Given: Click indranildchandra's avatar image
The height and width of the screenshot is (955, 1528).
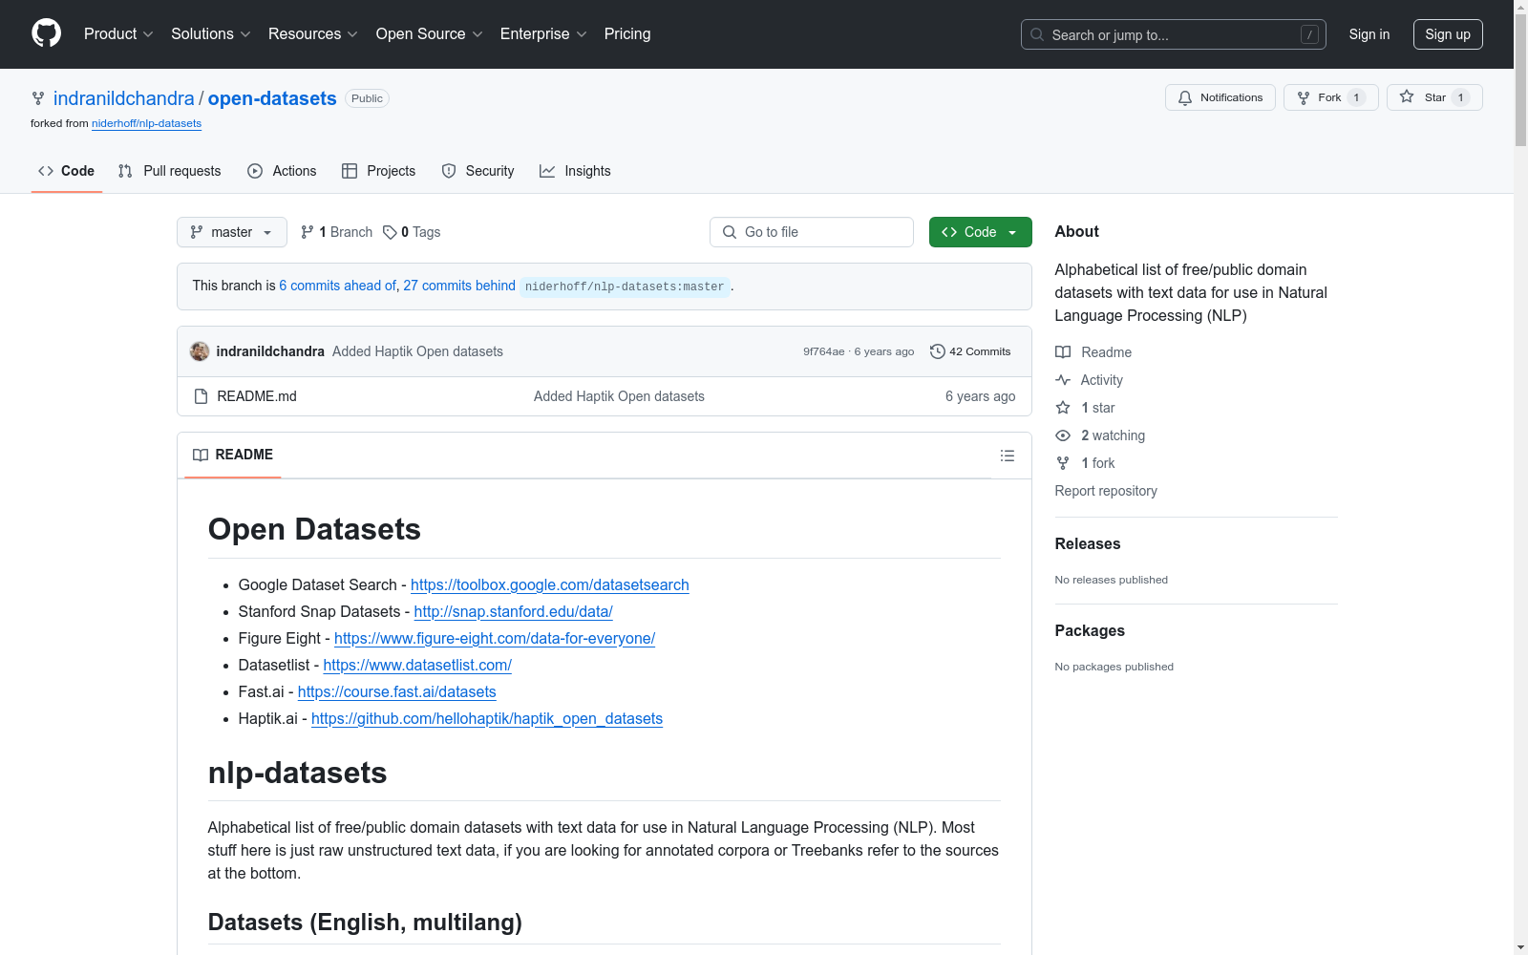Looking at the screenshot, I should 200,351.
